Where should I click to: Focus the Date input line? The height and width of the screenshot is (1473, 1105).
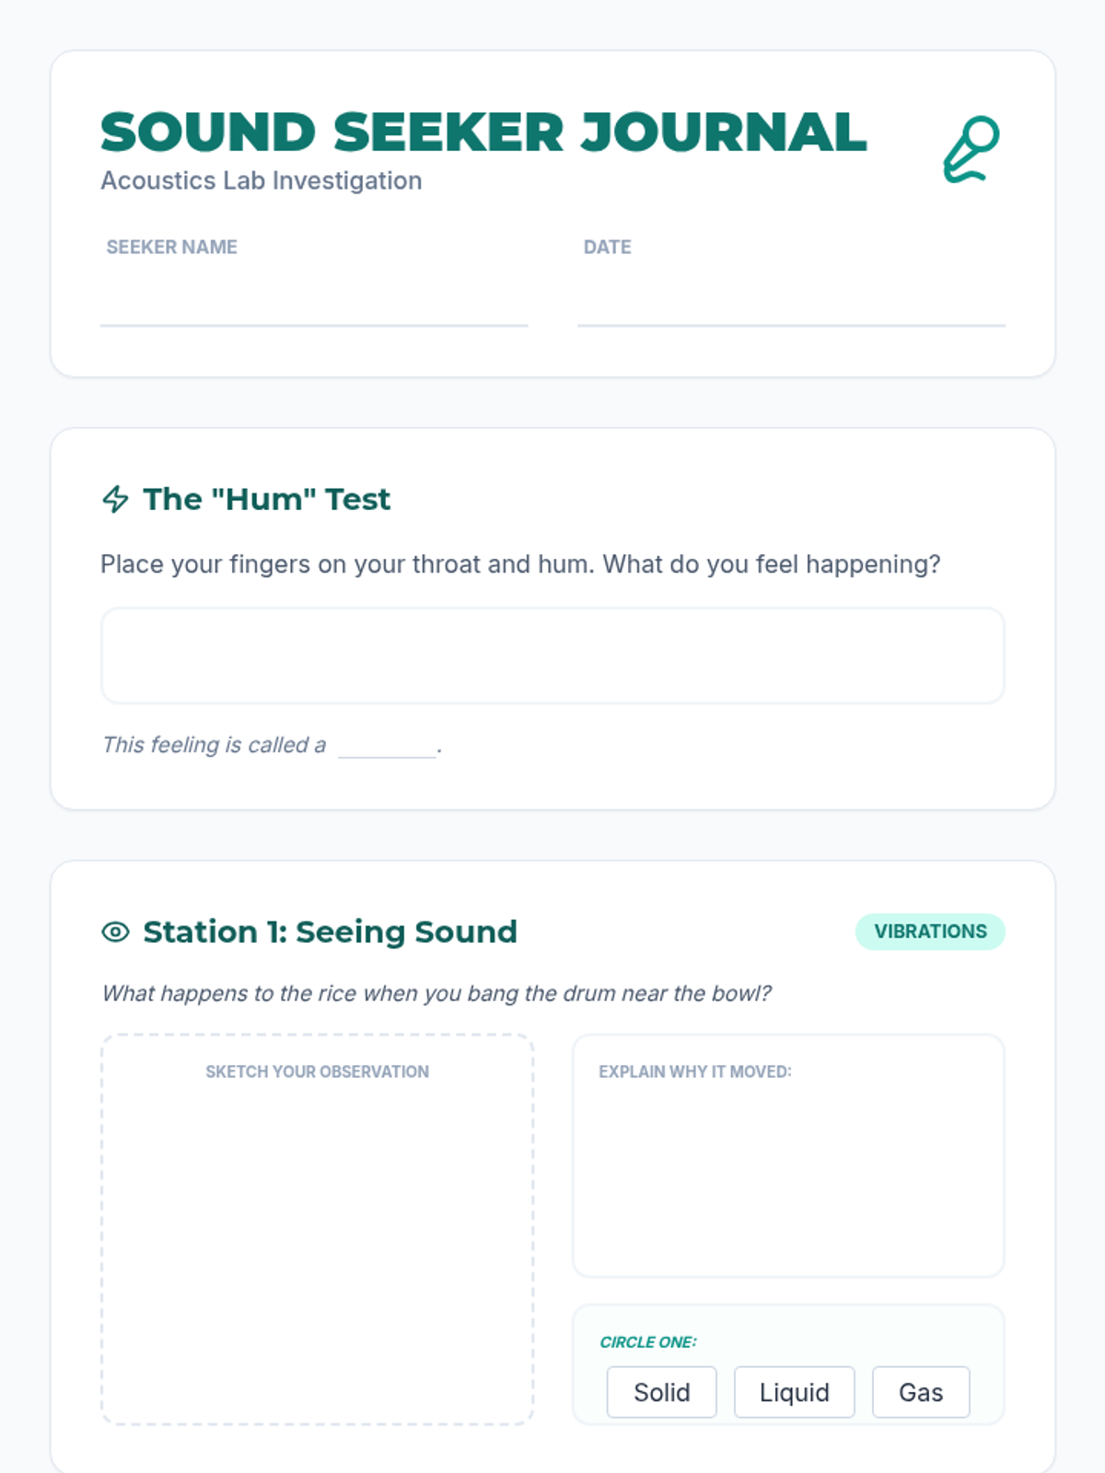(x=791, y=302)
